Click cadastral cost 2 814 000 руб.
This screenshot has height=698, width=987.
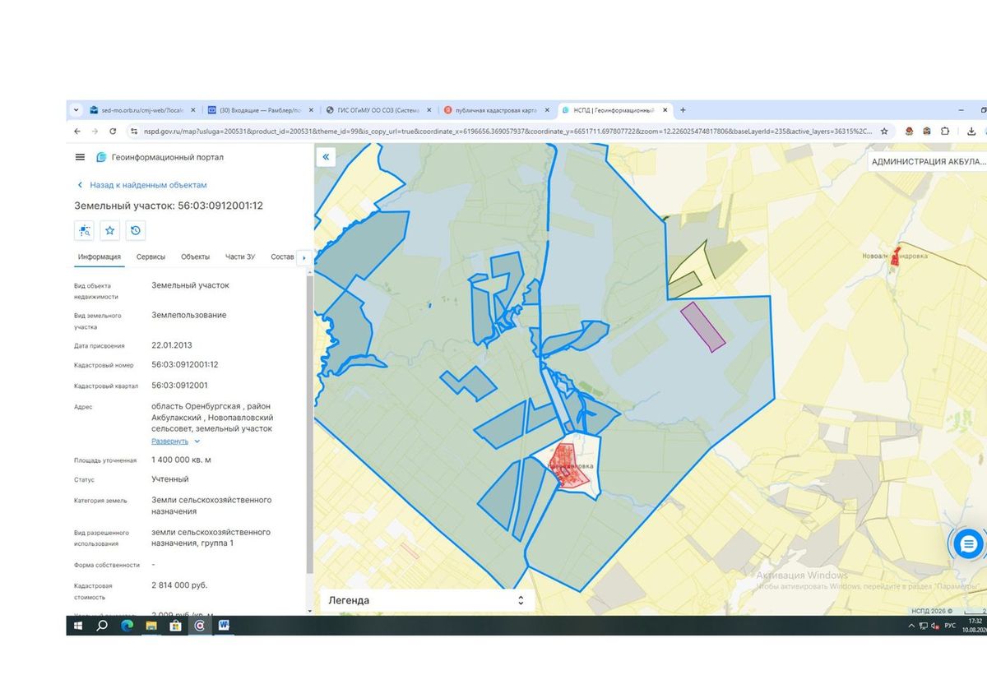coord(179,585)
